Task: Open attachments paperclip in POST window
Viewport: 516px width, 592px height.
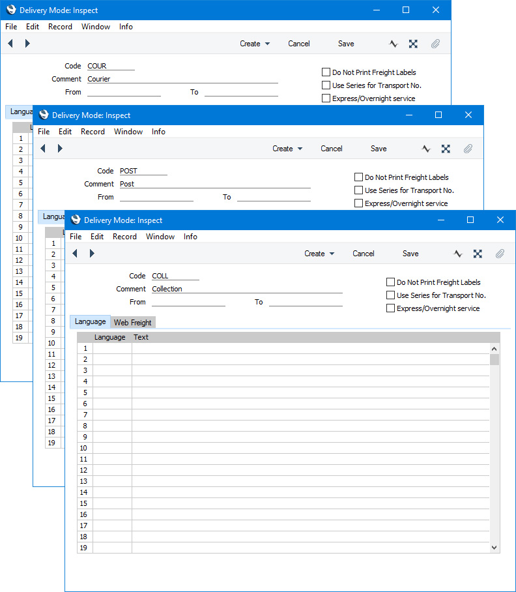Action: tap(468, 149)
